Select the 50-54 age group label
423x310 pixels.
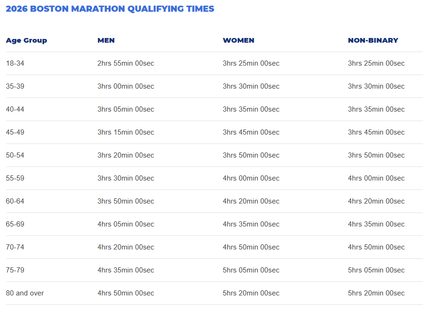pos(15,155)
